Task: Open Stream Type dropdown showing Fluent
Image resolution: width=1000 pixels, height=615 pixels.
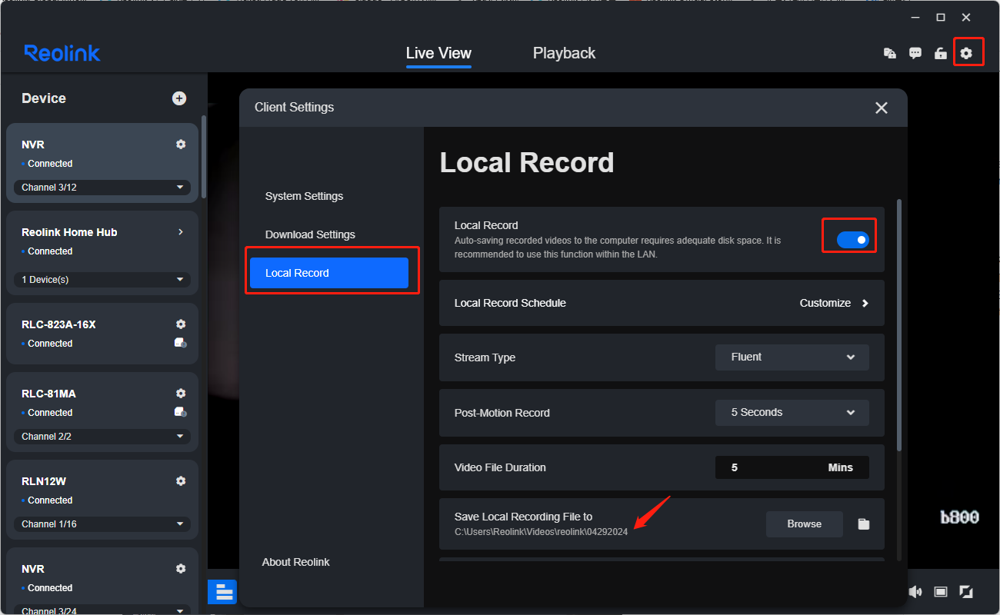Action: tap(792, 357)
